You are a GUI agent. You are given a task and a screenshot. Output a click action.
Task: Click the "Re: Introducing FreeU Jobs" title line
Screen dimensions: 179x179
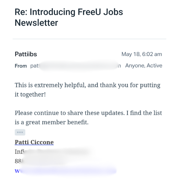click(x=69, y=12)
